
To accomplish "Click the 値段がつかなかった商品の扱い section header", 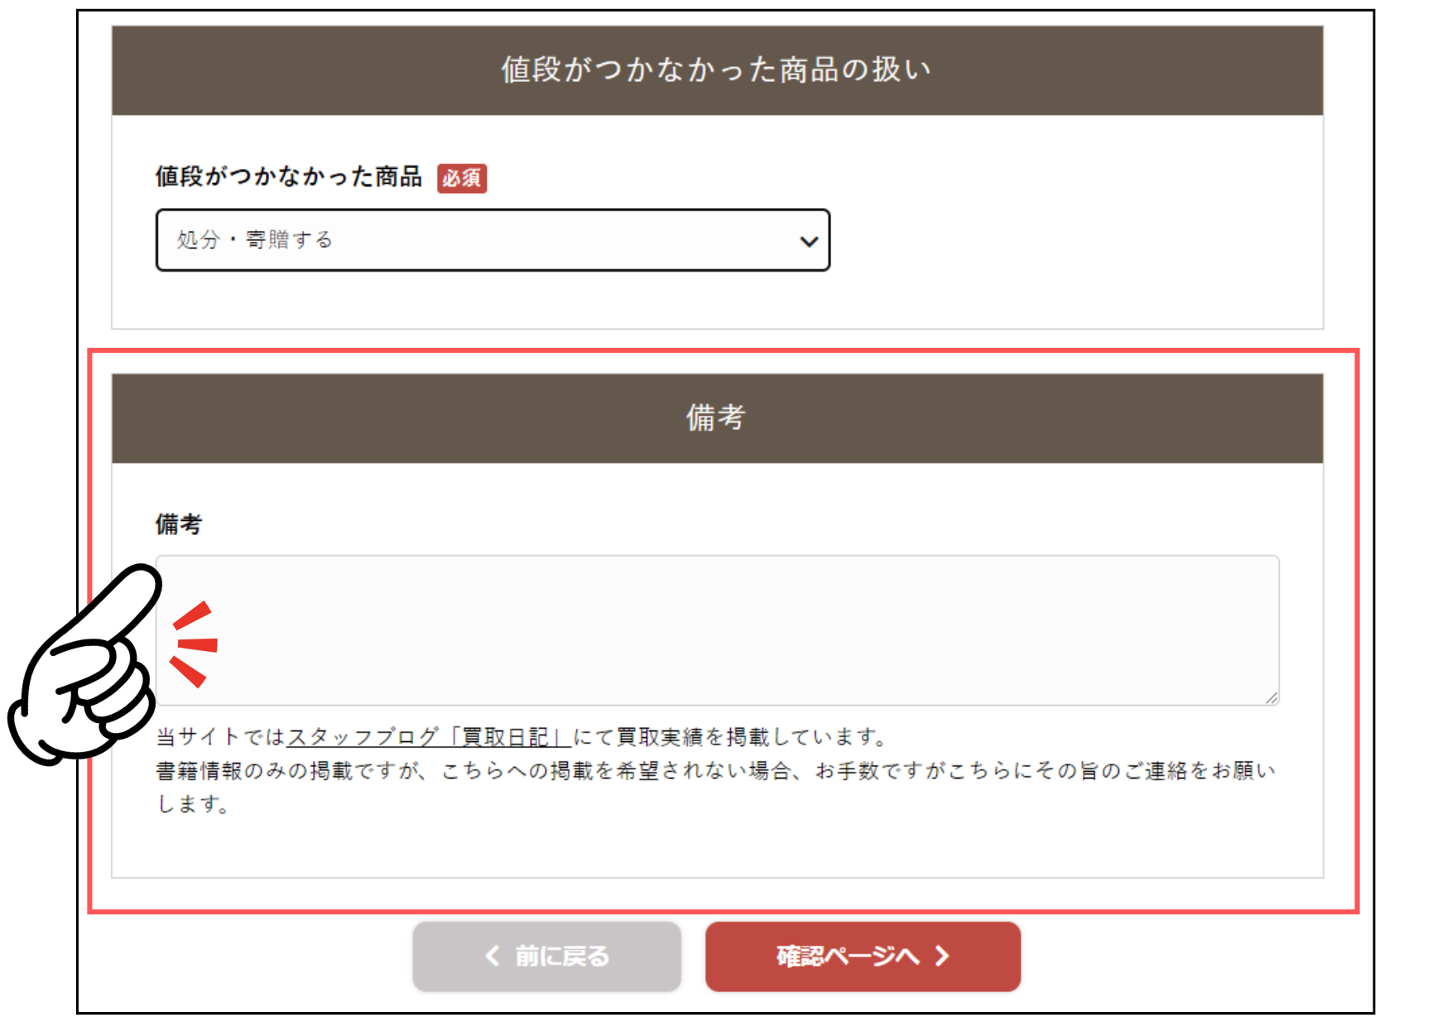I will coord(717,70).
